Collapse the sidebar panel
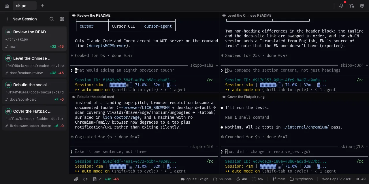The width and height of the screenshot is (369, 184). tap(62, 19)
